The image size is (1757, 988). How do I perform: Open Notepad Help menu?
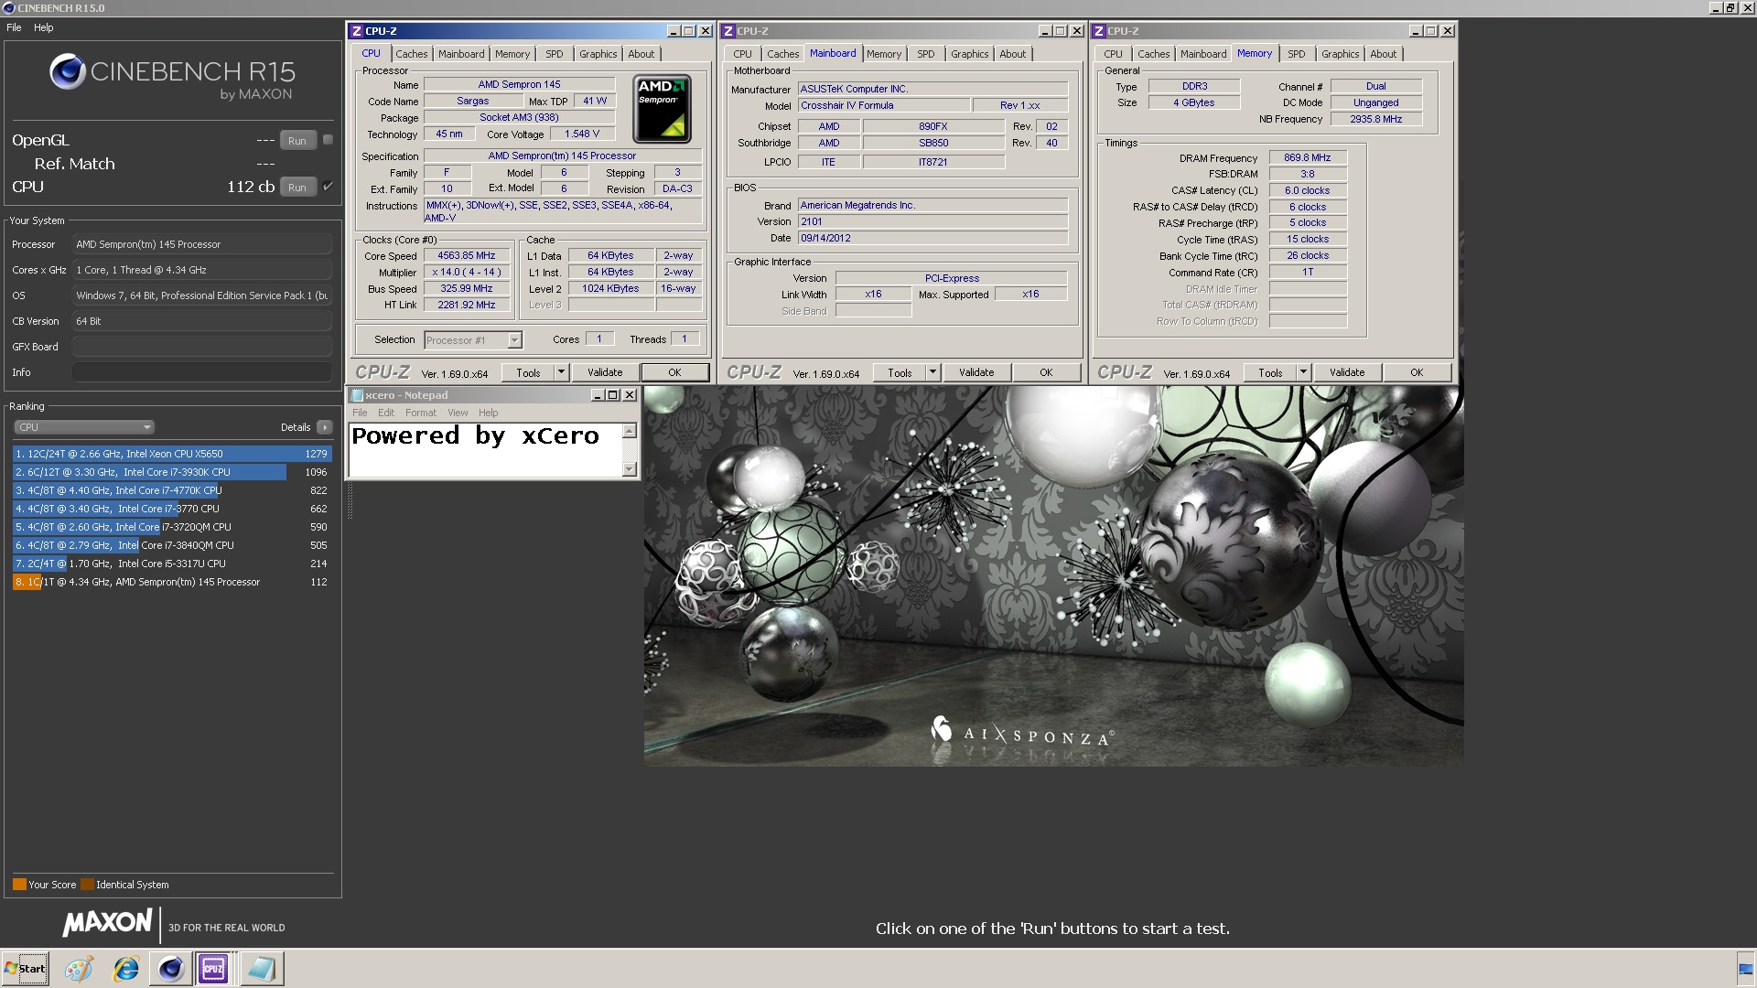tap(489, 413)
